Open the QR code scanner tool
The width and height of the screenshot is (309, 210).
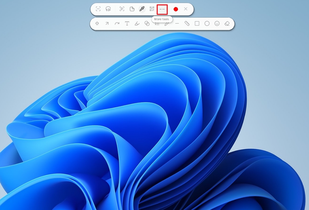pos(152,9)
